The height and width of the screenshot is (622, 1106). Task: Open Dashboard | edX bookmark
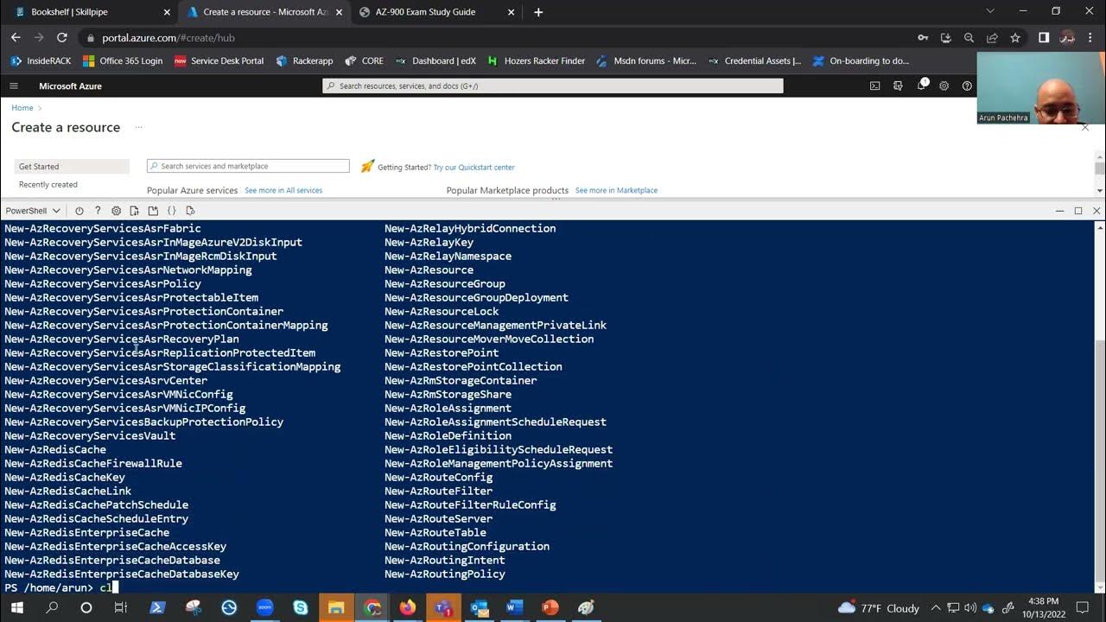point(435,61)
